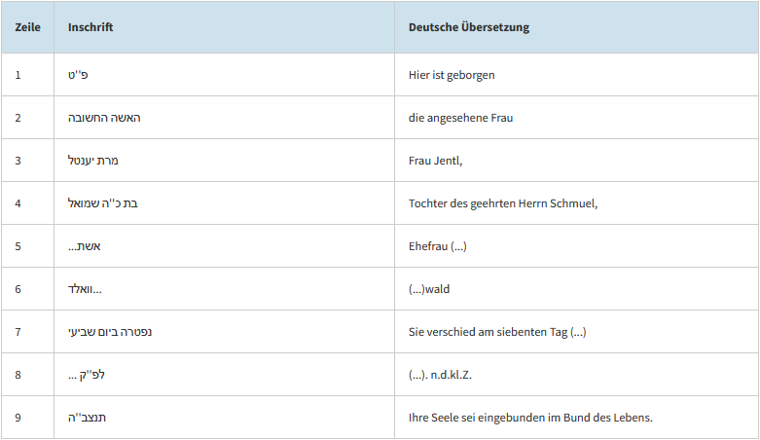Click the row number 9 cell
Viewport: 760px width, 440px height.
point(18,418)
